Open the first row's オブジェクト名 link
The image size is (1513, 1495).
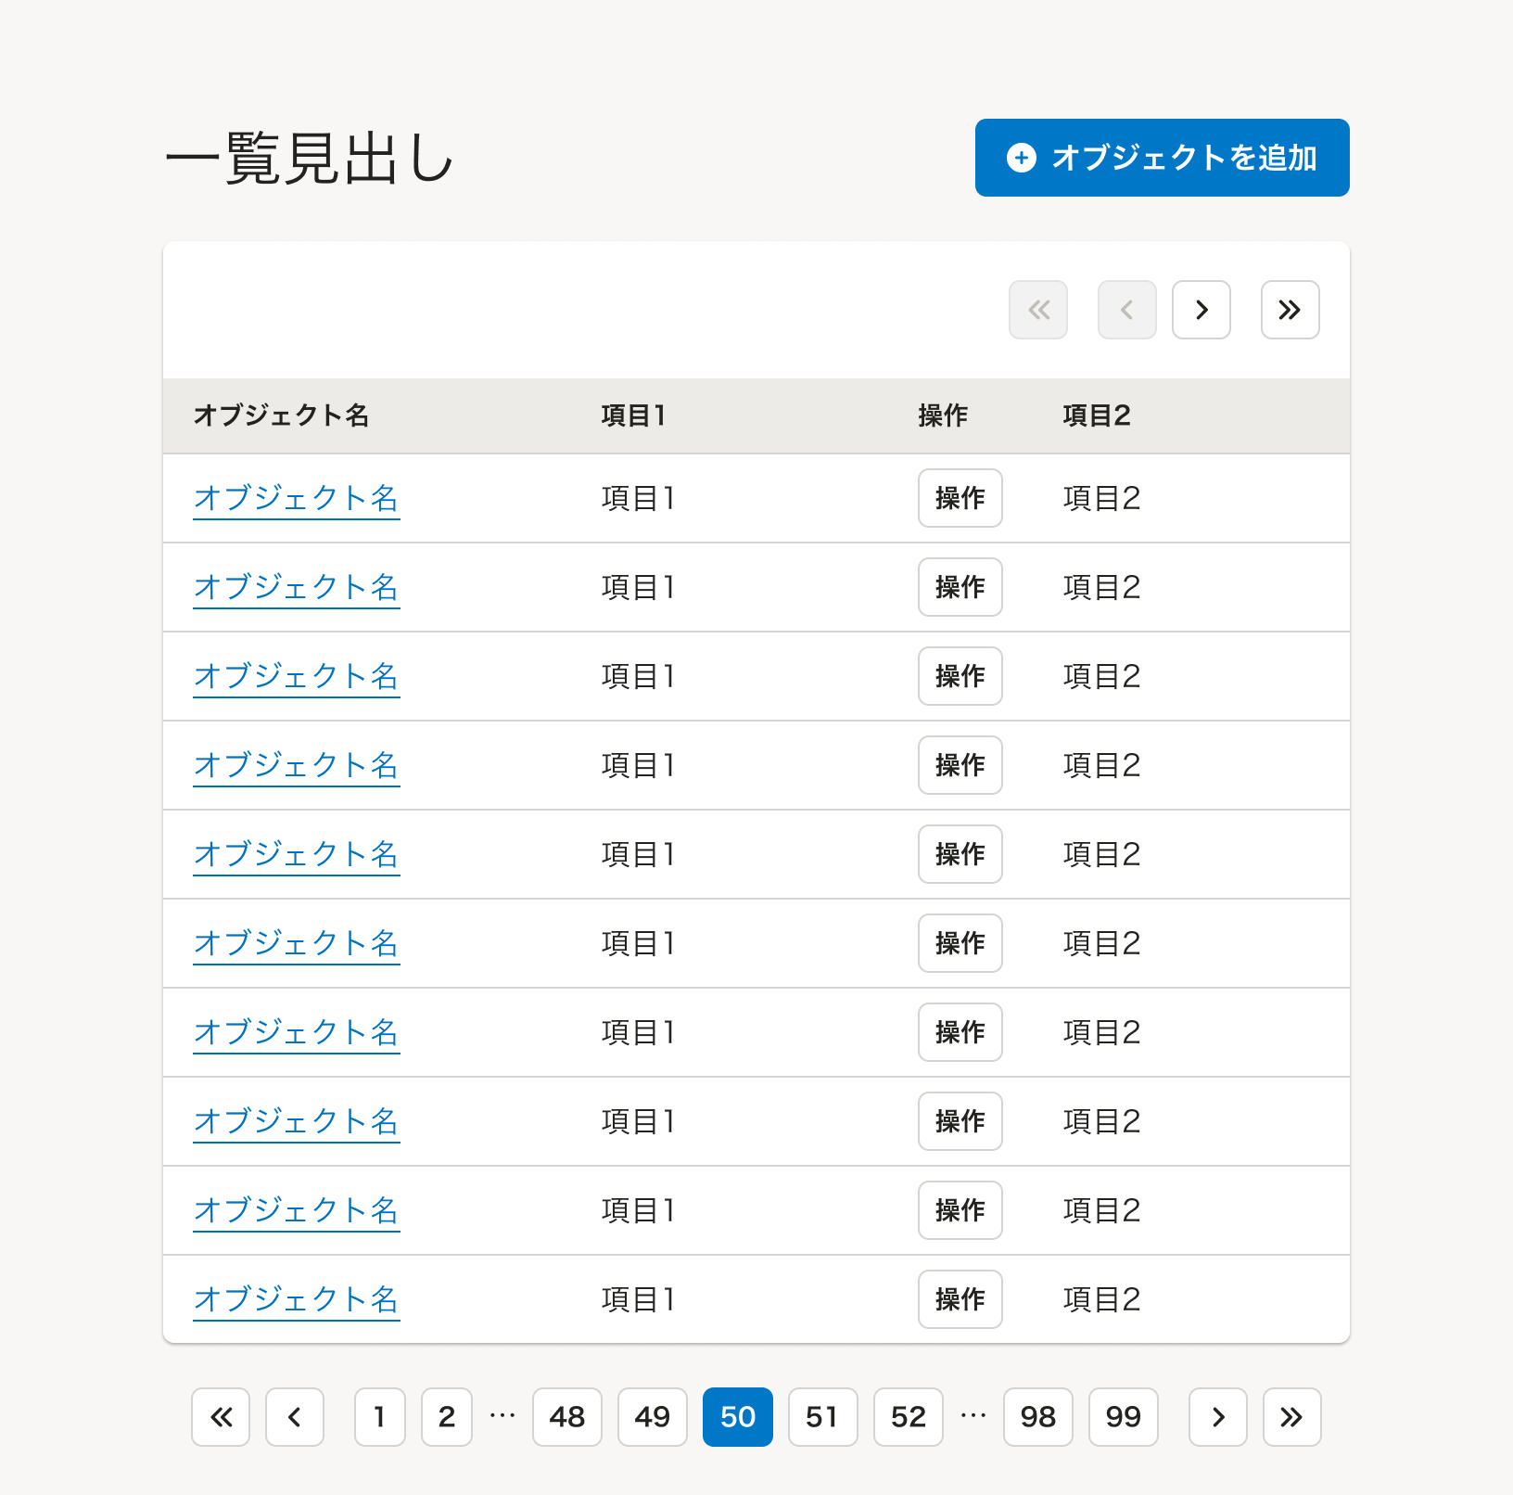(296, 498)
